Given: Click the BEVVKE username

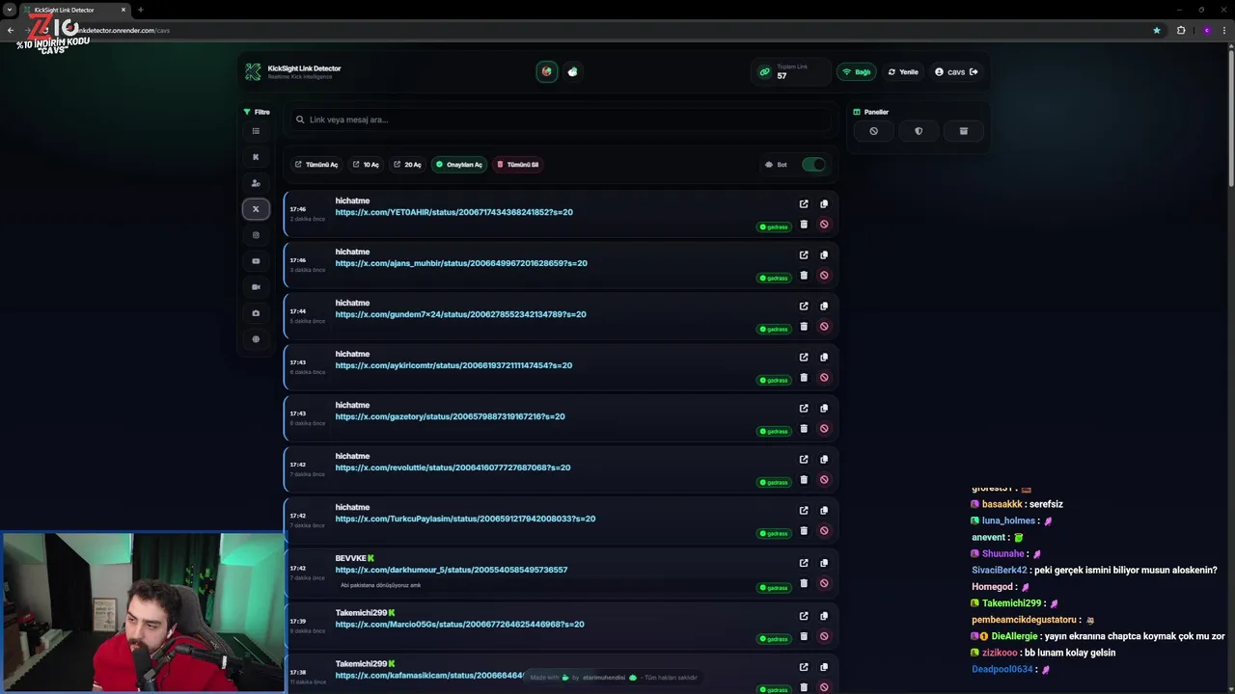Looking at the screenshot, I should click(x=350, y=558).
